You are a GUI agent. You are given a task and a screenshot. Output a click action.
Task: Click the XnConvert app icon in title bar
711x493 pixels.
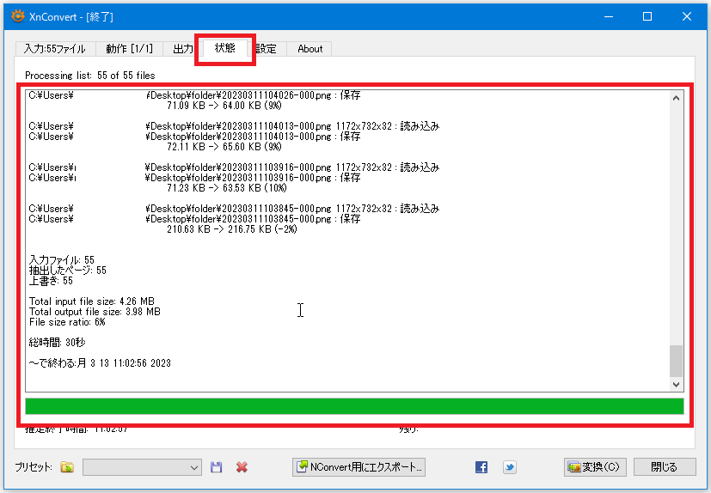point(17,16)
